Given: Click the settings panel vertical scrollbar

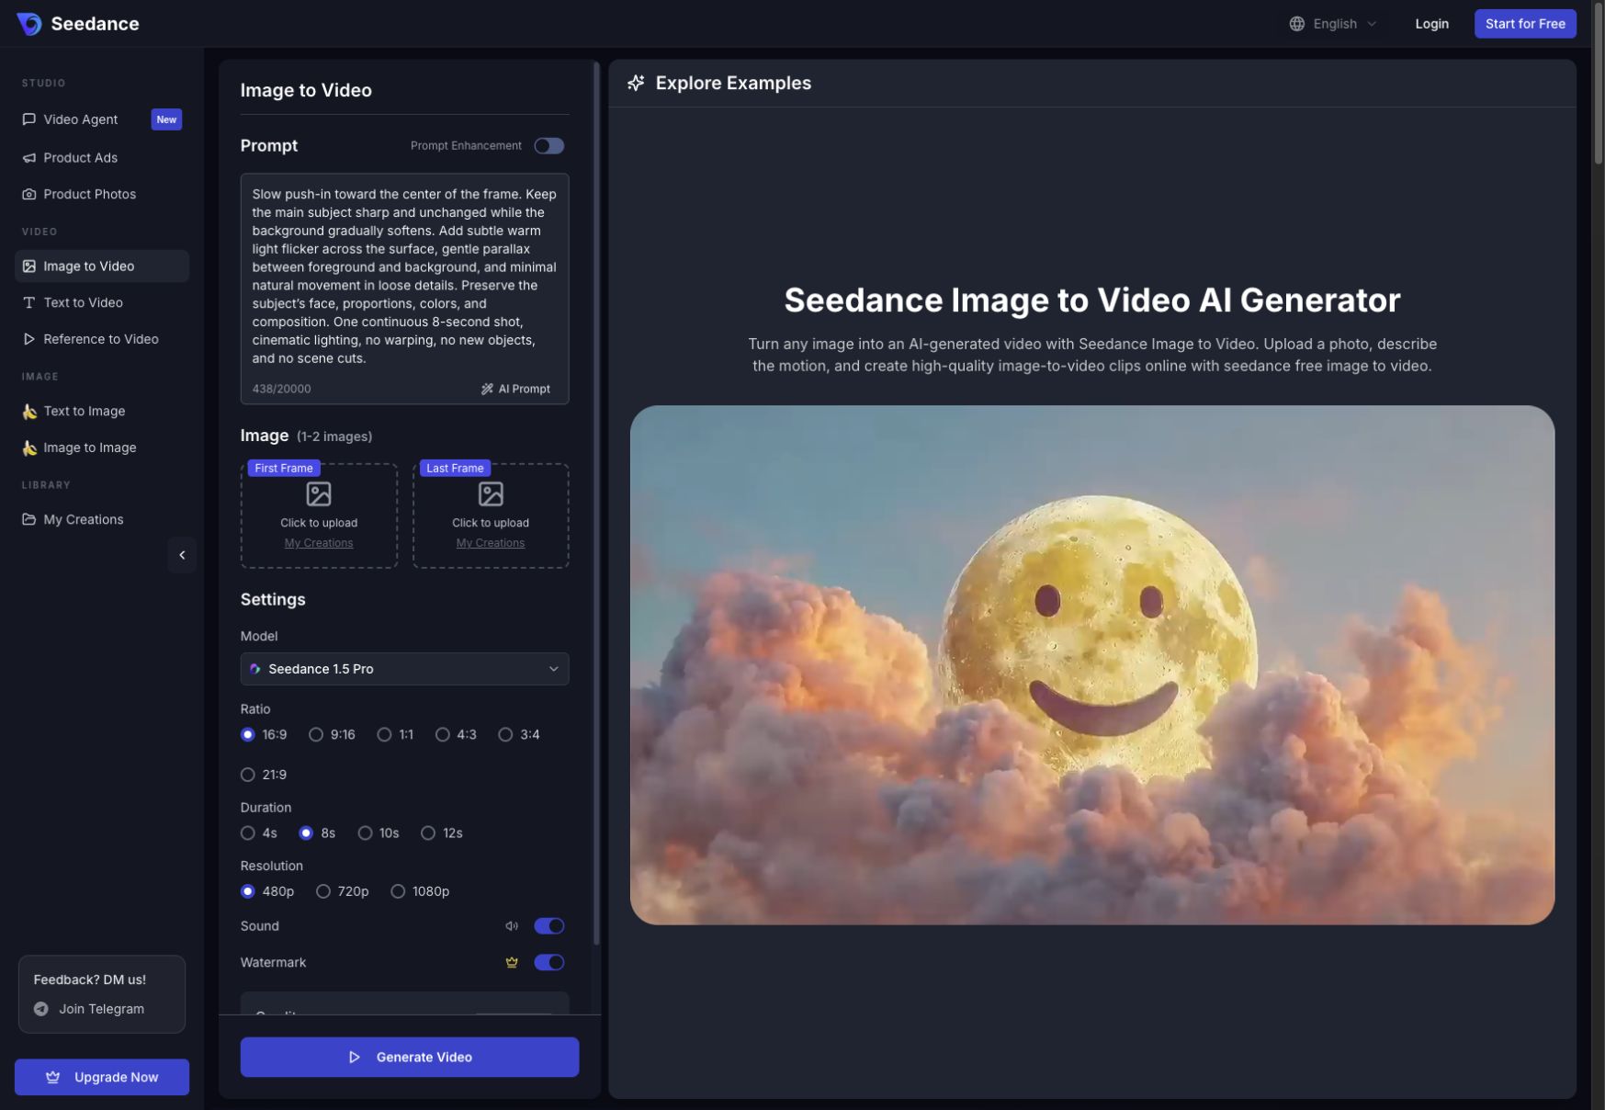Looking at the screenshot, I should [x=597, y=504].
